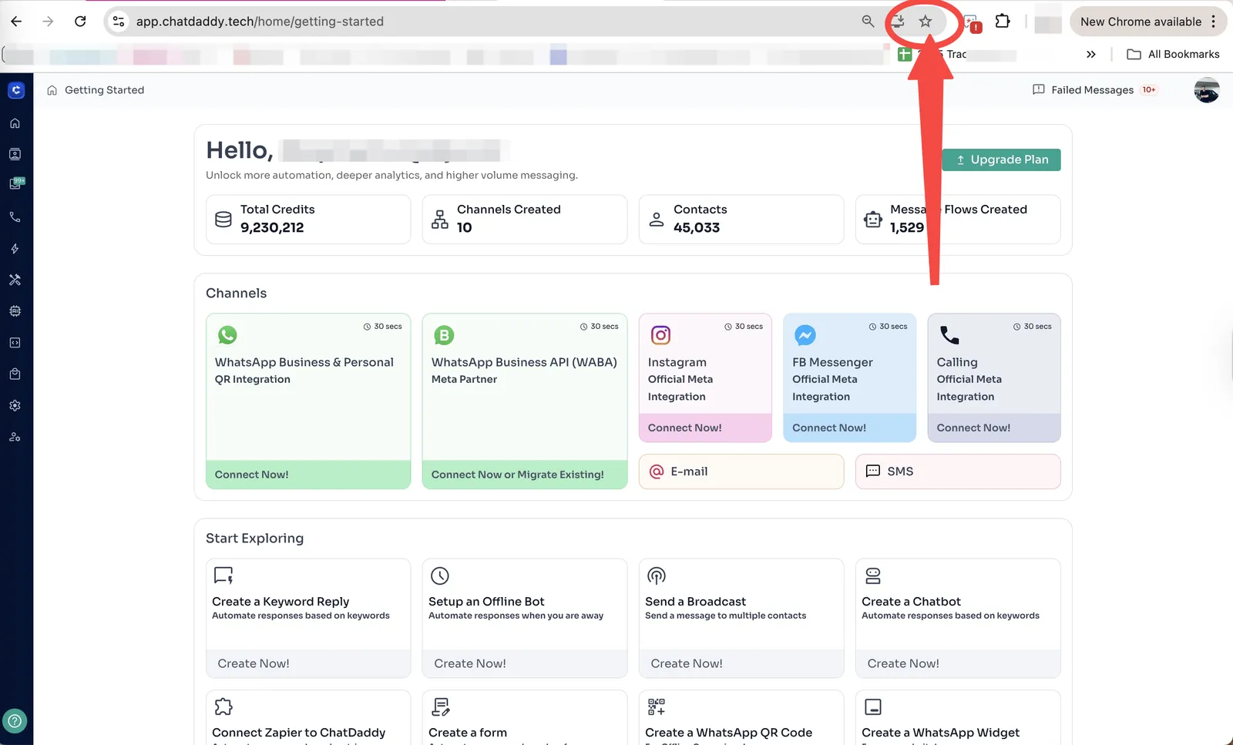Screen dimensions: 1233x745
Task: Expand the hidden bookmarks overflow chevron
Action: (1090, 55)
